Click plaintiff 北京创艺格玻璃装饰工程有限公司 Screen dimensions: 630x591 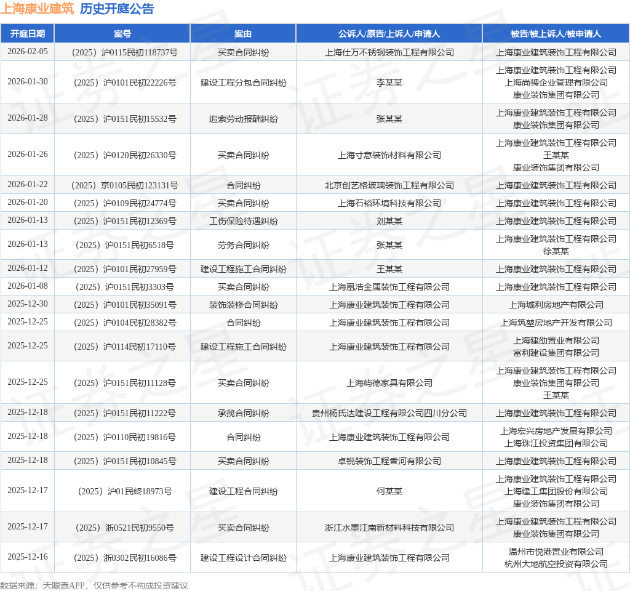point(389,185)
